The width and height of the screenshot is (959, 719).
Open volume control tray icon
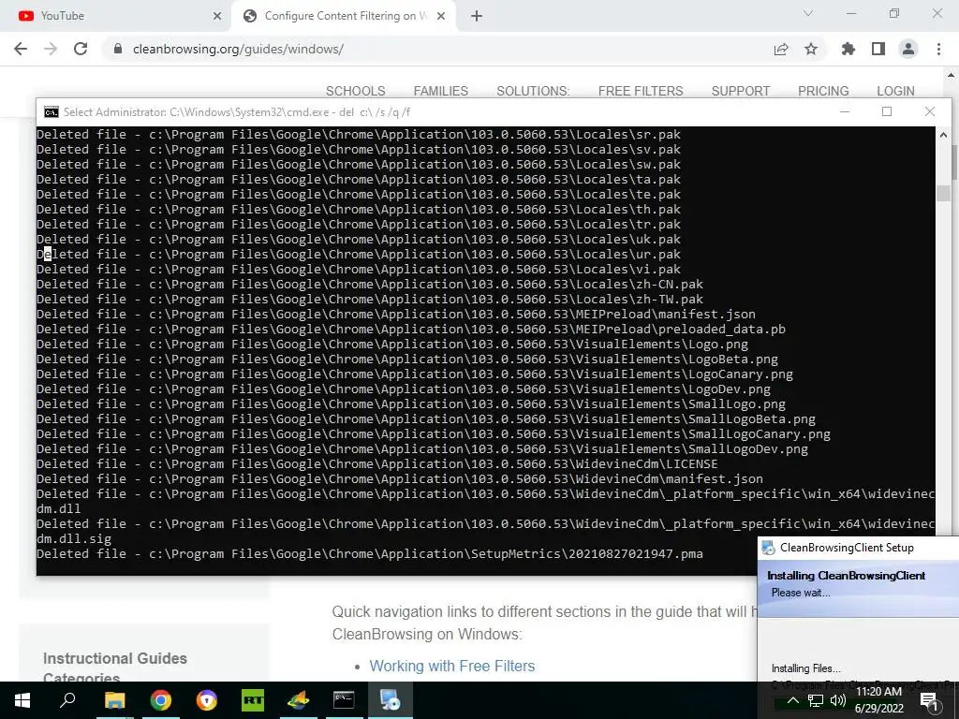click(x=838, y=700)
